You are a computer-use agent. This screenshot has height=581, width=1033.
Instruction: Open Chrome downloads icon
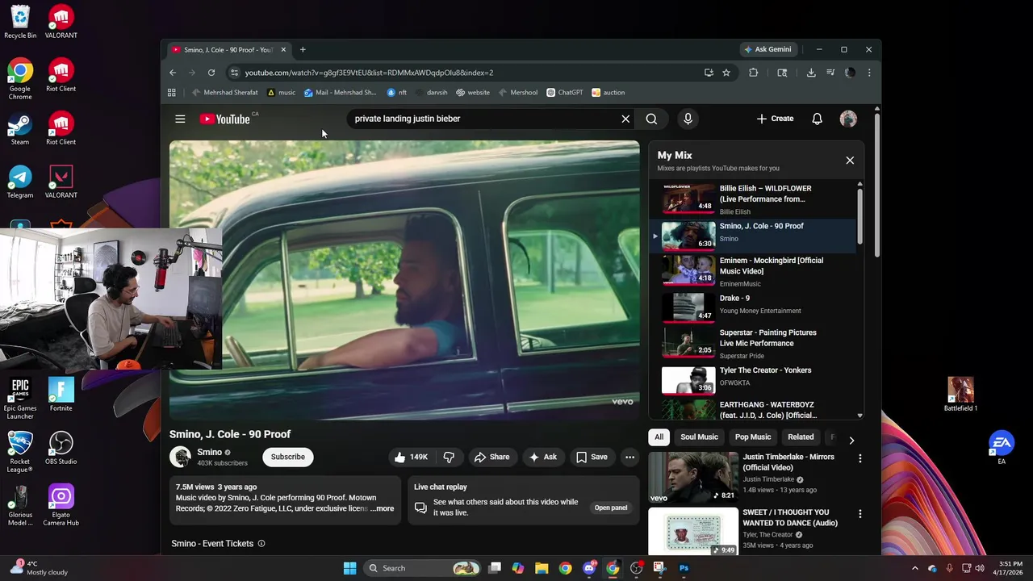coord(811,73)
